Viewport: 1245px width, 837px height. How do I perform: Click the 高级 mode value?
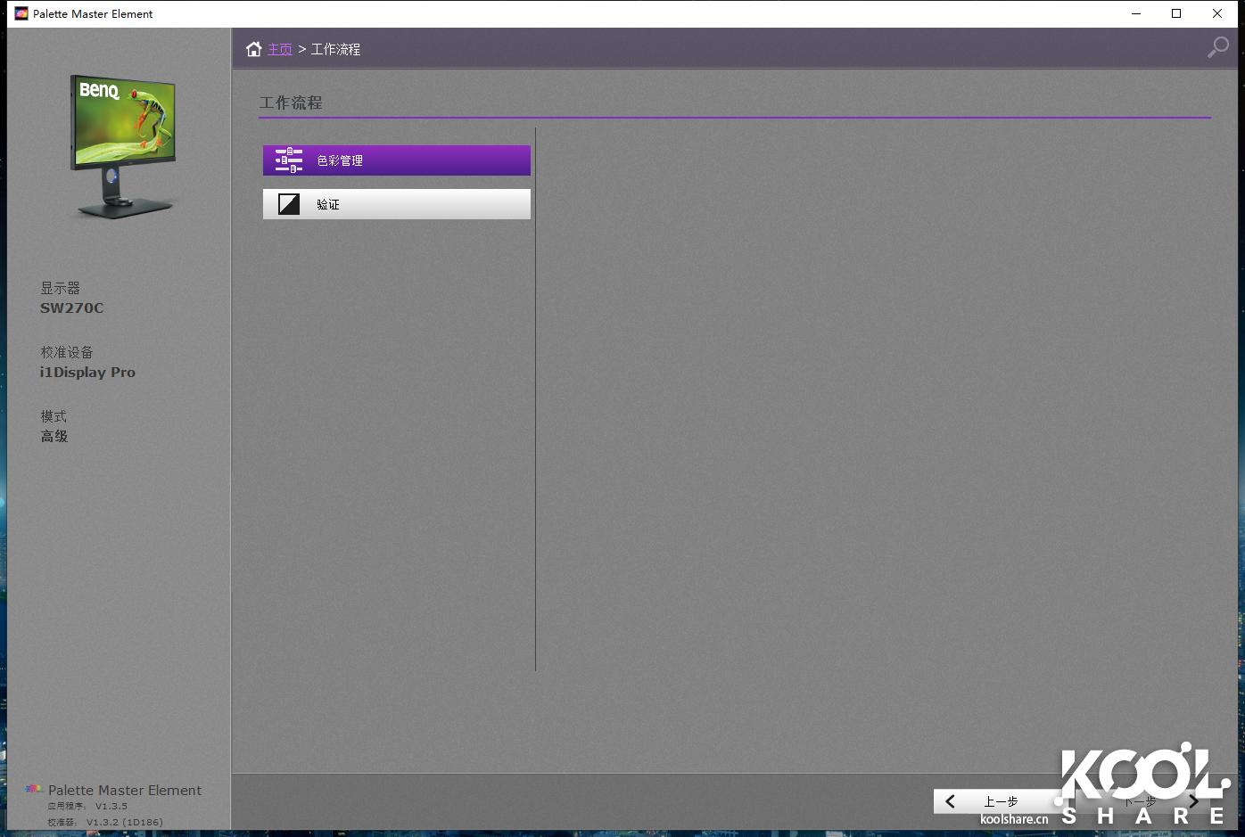pos(54,436)
